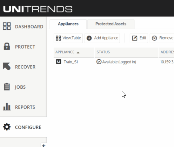Collapse the sidebar with the arrow
Viewport: 174px width, 147px height.
(x=44, y=146)
